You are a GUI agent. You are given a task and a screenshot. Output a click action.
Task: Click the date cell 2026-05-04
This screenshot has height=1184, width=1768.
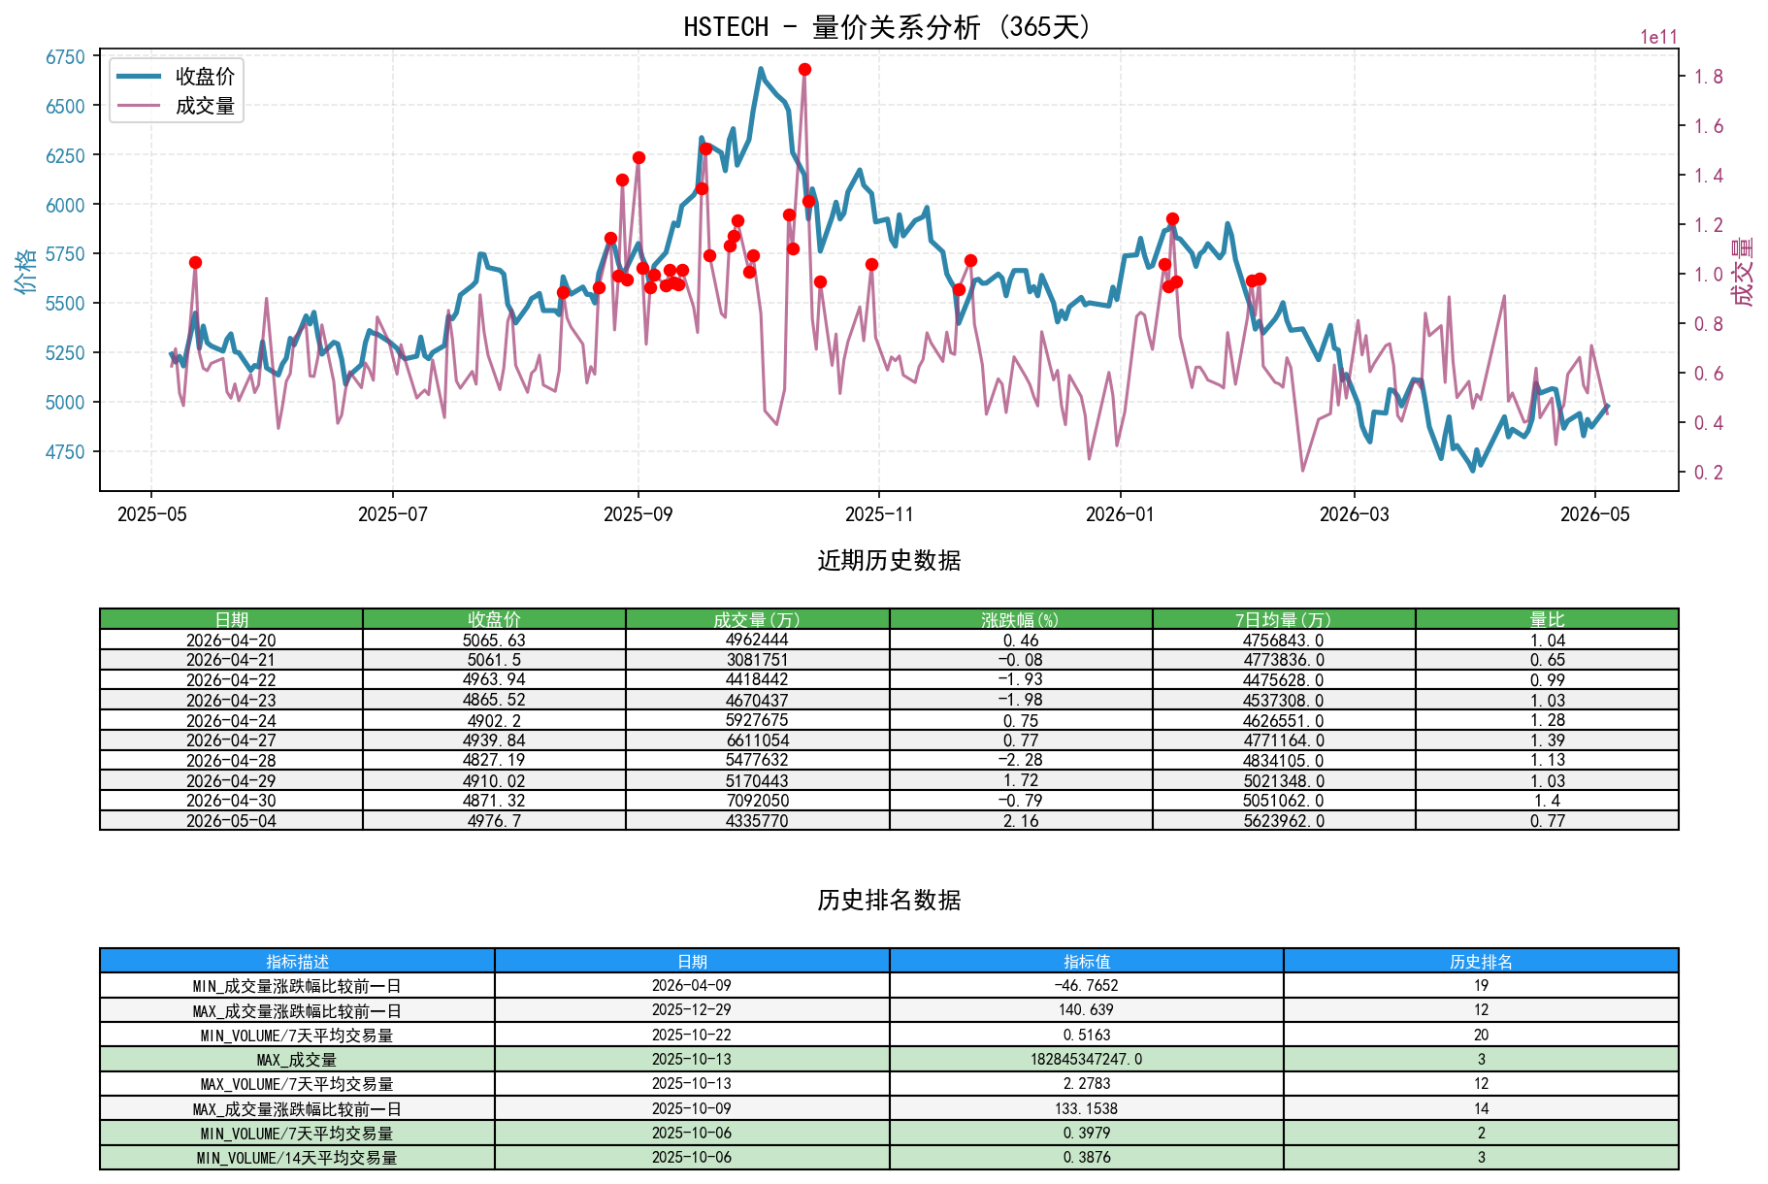click(x=231, y=820)
